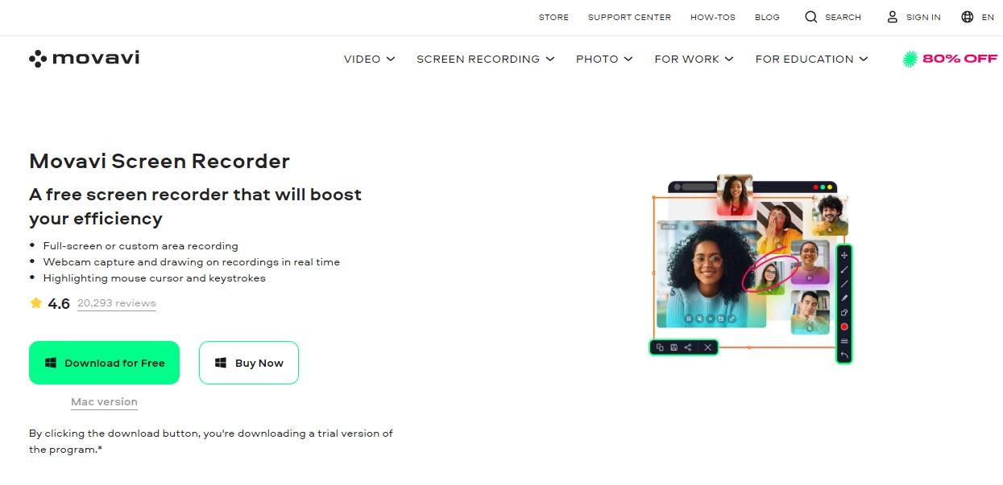Click the yellow rating star
This screenshot has width=1003, height=485.
tap(35, 303)
